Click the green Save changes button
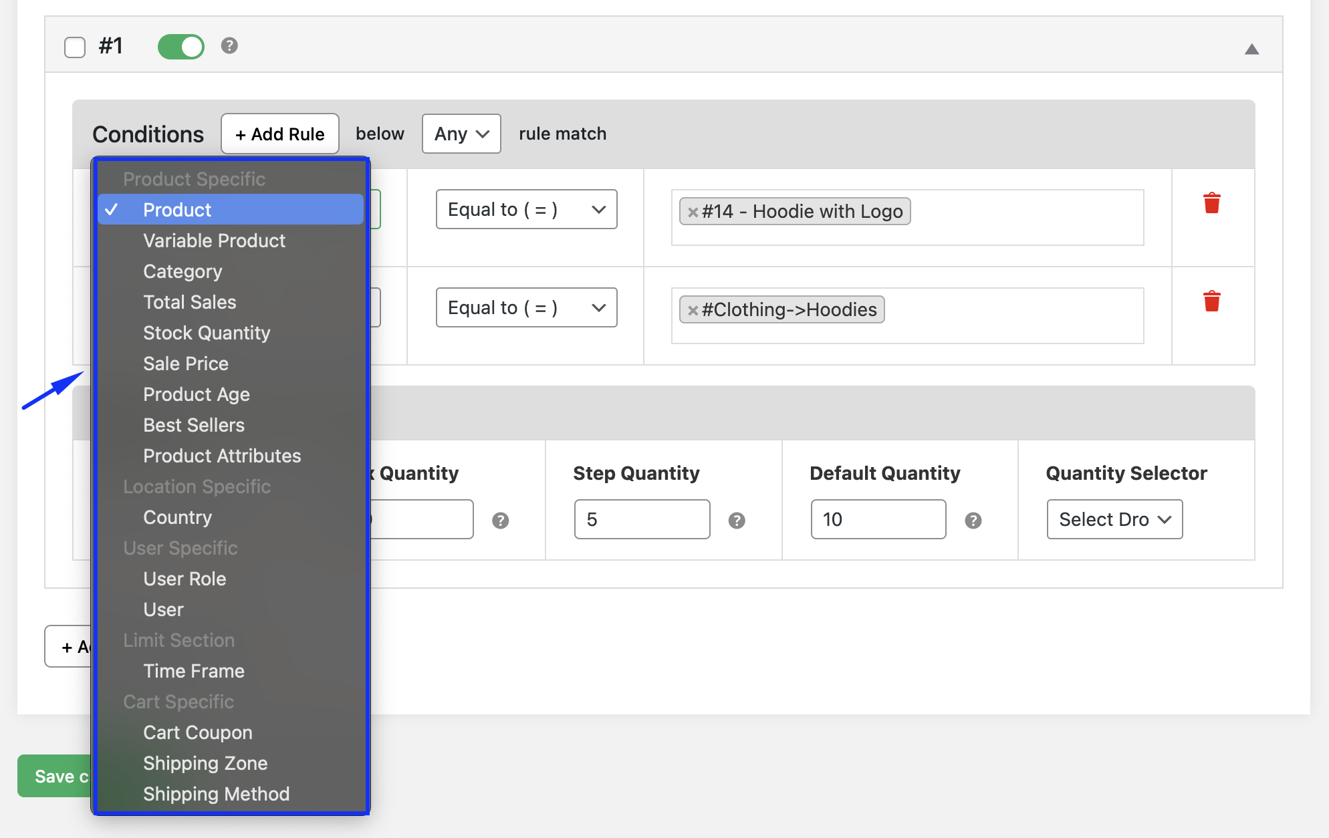This screenshot has width=1329, height=838. tap(55, 776)
